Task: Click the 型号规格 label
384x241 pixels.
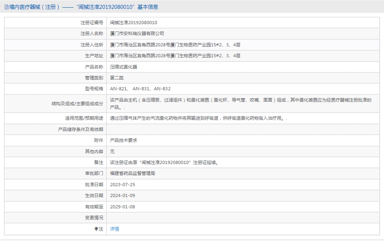Action: (x=94, y=89)
